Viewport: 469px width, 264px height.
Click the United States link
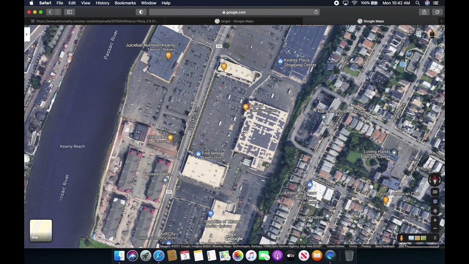(336, 246)
